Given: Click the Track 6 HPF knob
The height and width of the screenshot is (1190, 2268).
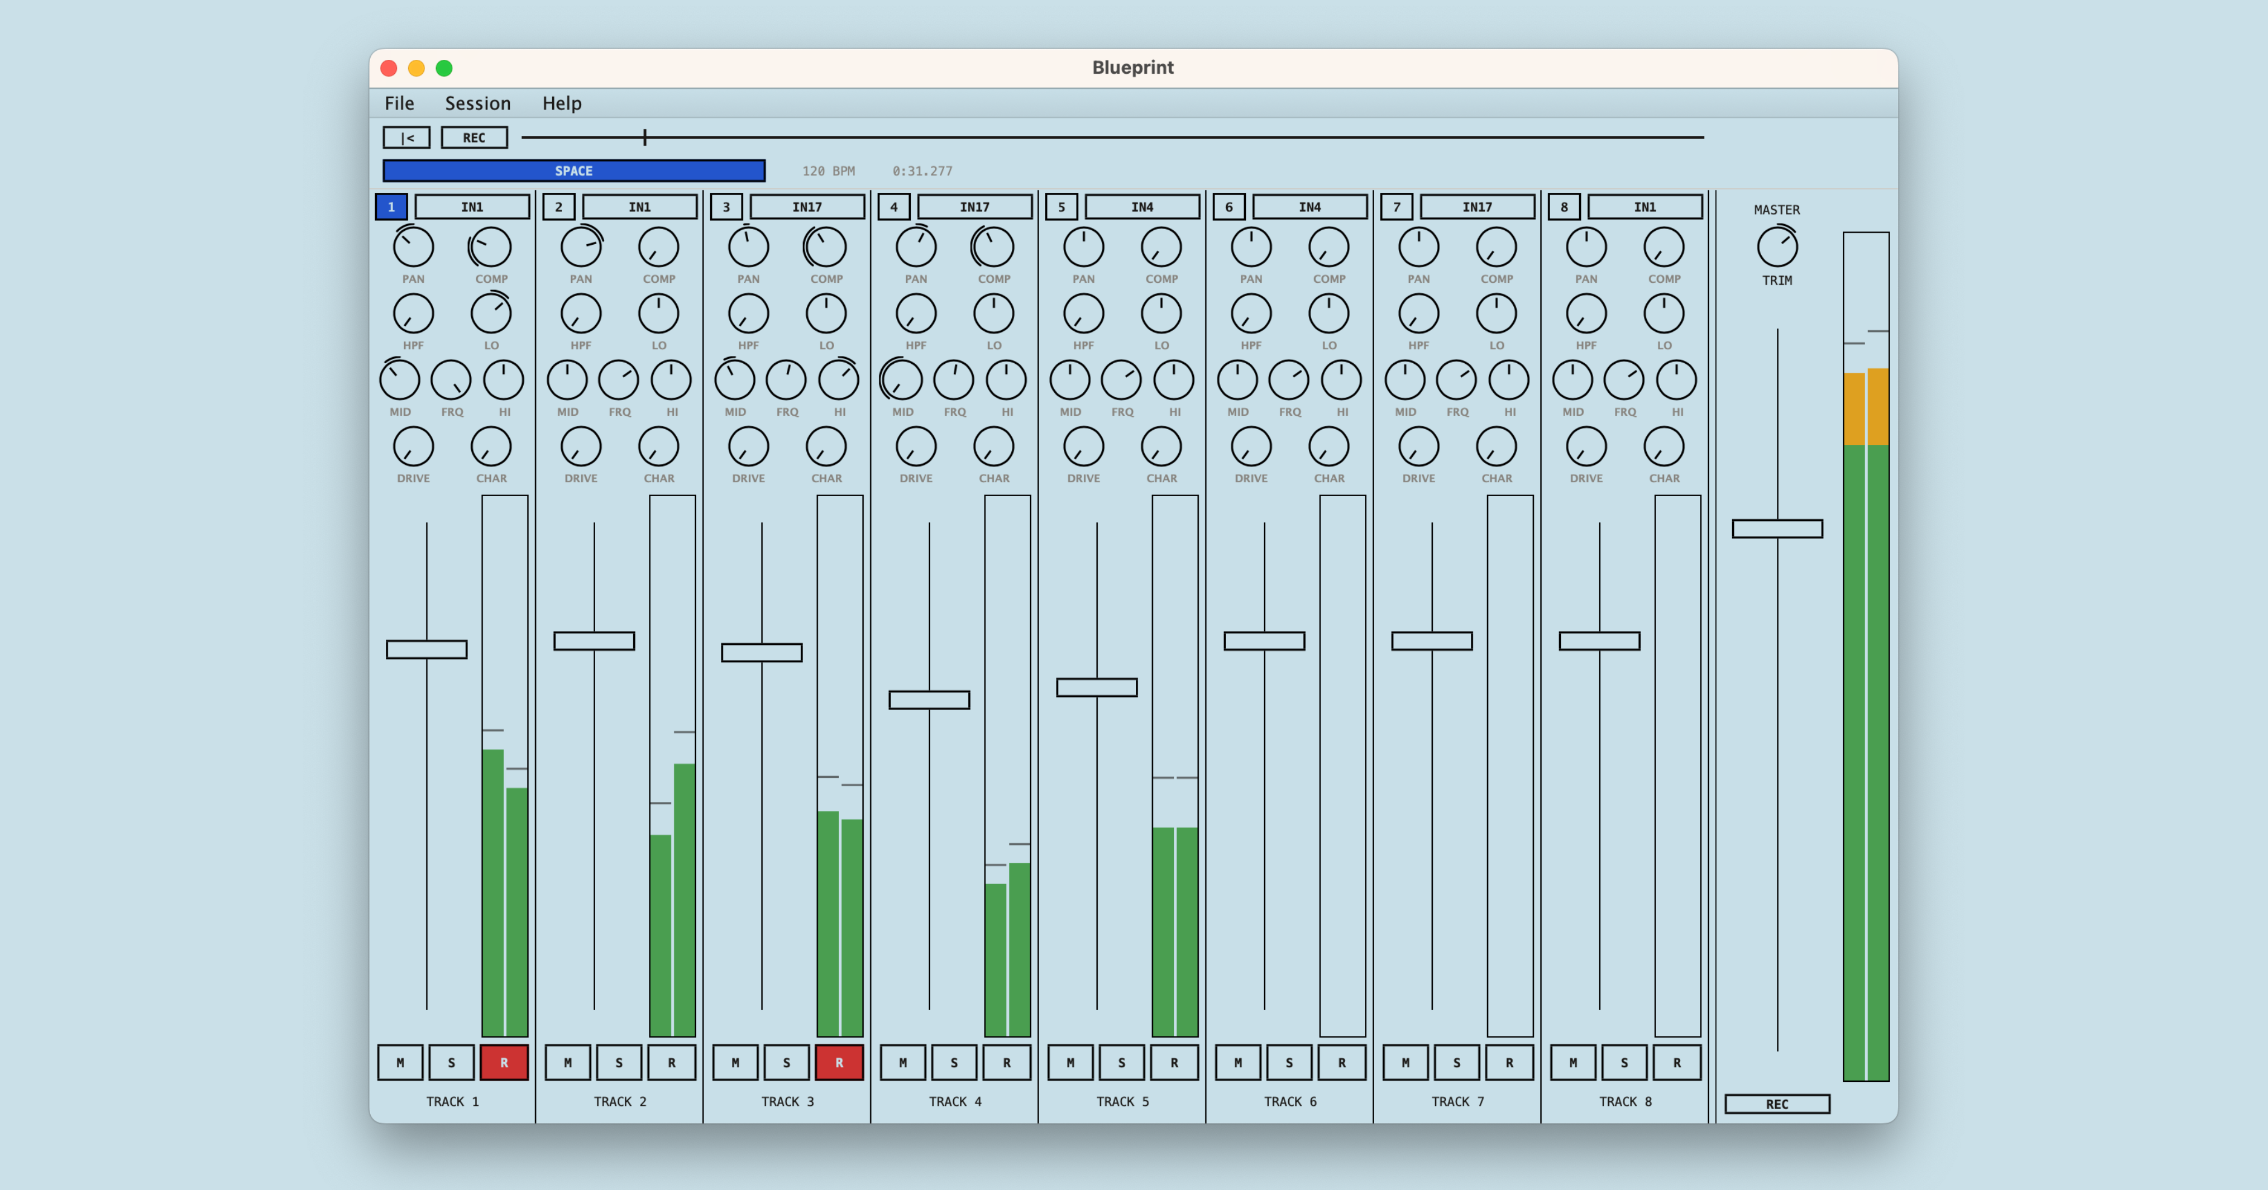Looking at the screenshot, I should click(1251, 314).
